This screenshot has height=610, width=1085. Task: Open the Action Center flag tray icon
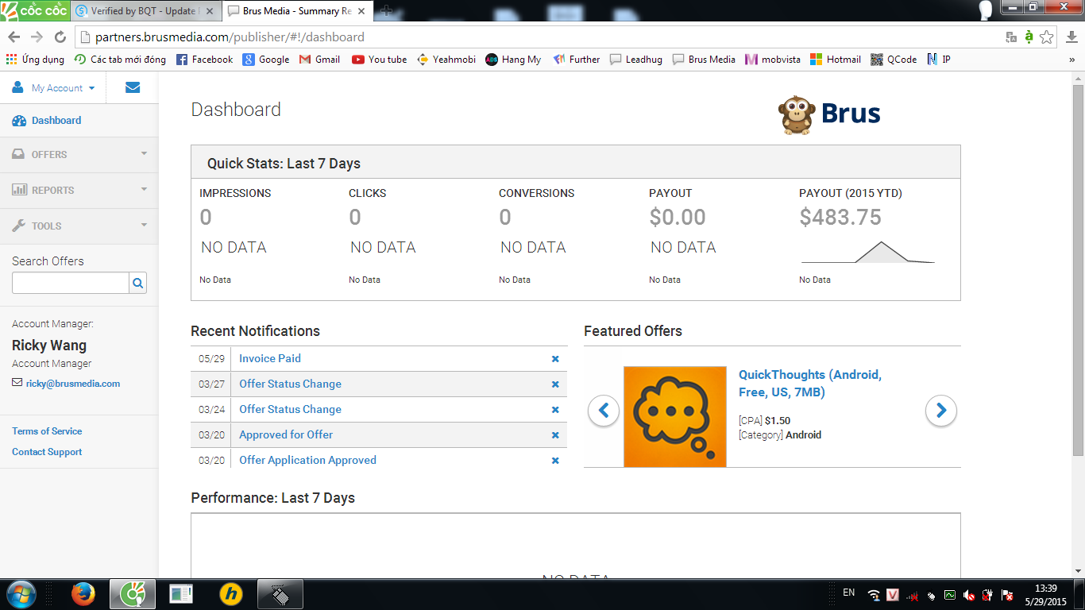(x=1007, y=595)
